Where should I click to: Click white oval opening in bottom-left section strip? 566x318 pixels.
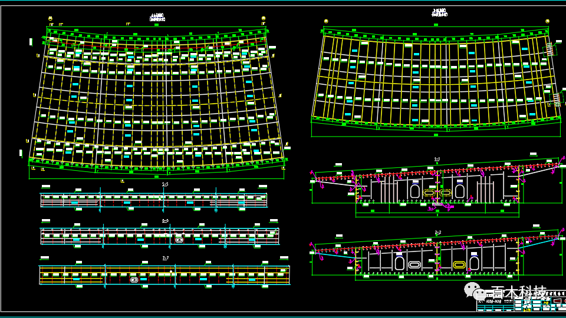[x=134, y=280]
